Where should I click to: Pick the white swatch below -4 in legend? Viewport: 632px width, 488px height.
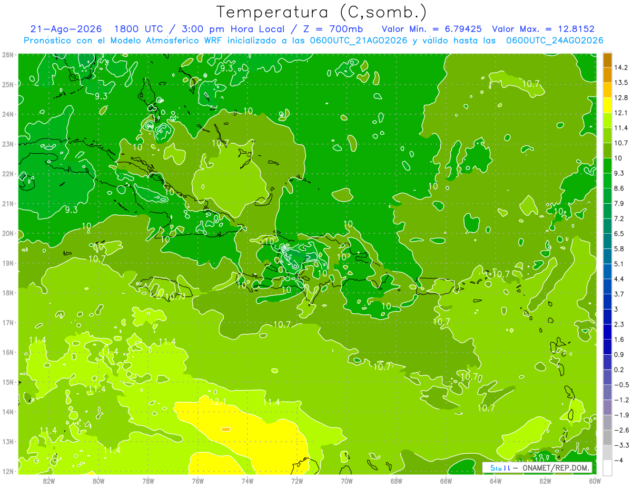point(607,467)
